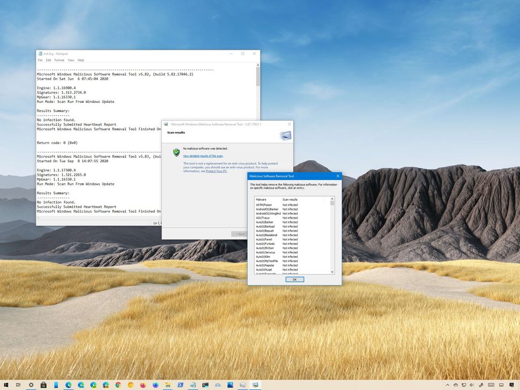Screen dimensions: 520x390
Task: Open the Protect Your PC link
Action: [x=217, y=171]
